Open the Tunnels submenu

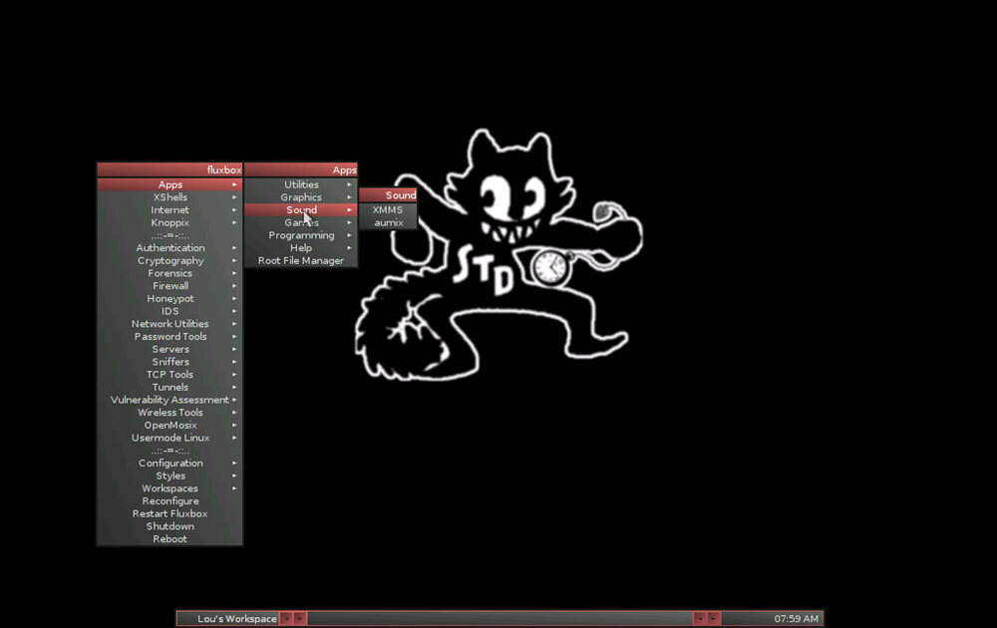point(169,387)
